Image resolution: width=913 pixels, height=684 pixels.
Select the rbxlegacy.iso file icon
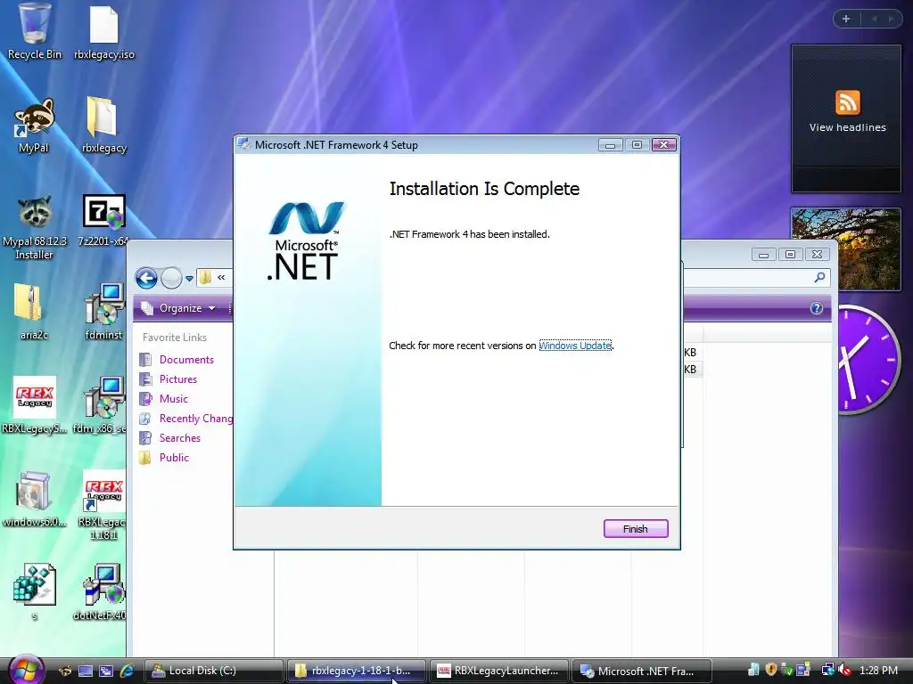[x=104, y=33]
